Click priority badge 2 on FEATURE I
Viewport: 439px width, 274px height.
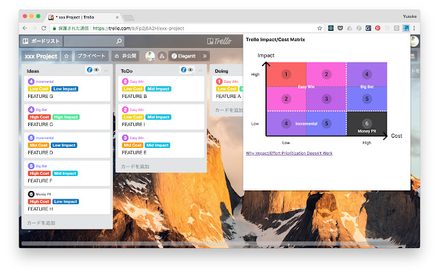point(125,110)
